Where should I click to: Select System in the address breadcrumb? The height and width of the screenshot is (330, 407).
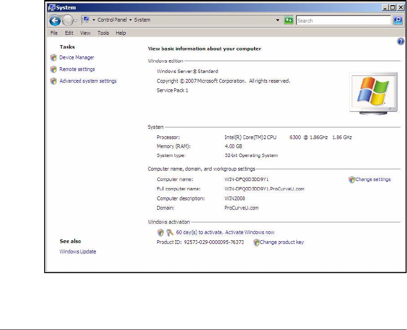tap(142, 20)
